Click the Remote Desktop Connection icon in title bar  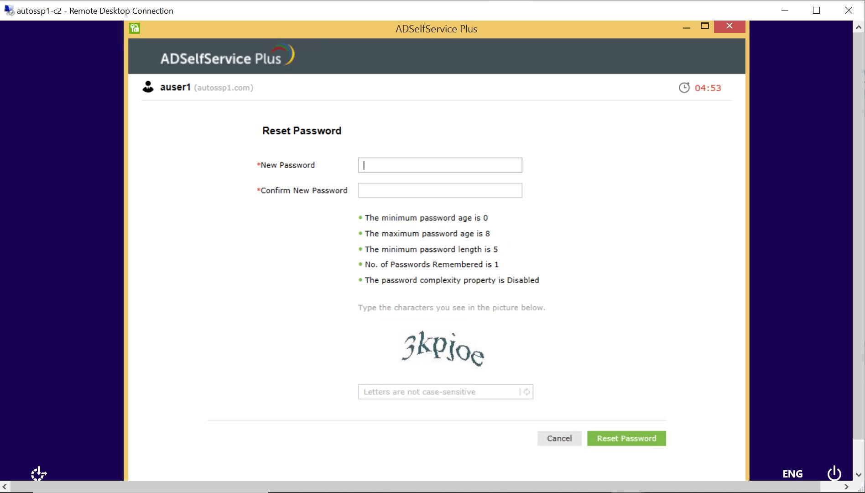8,10
